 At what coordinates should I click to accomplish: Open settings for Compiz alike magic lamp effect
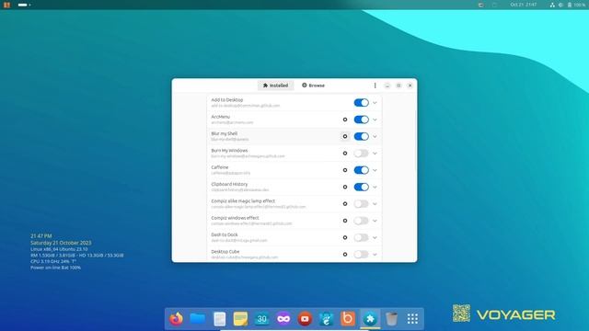[x=345, y=204]
